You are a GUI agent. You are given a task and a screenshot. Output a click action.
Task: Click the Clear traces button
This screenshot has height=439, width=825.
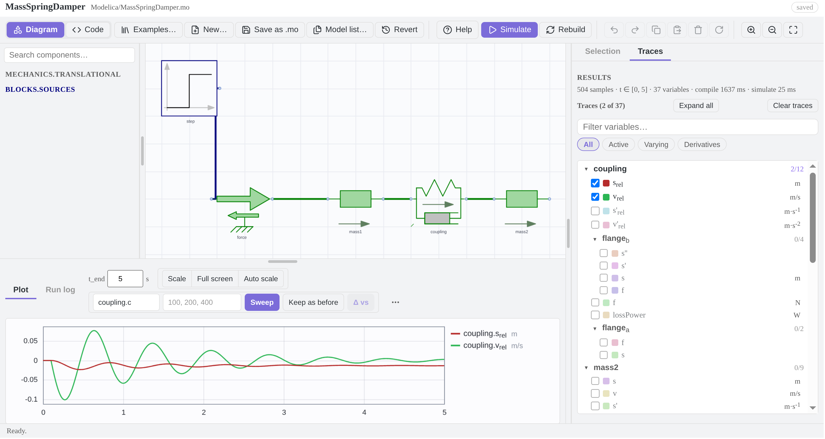(x=792, y=106)
